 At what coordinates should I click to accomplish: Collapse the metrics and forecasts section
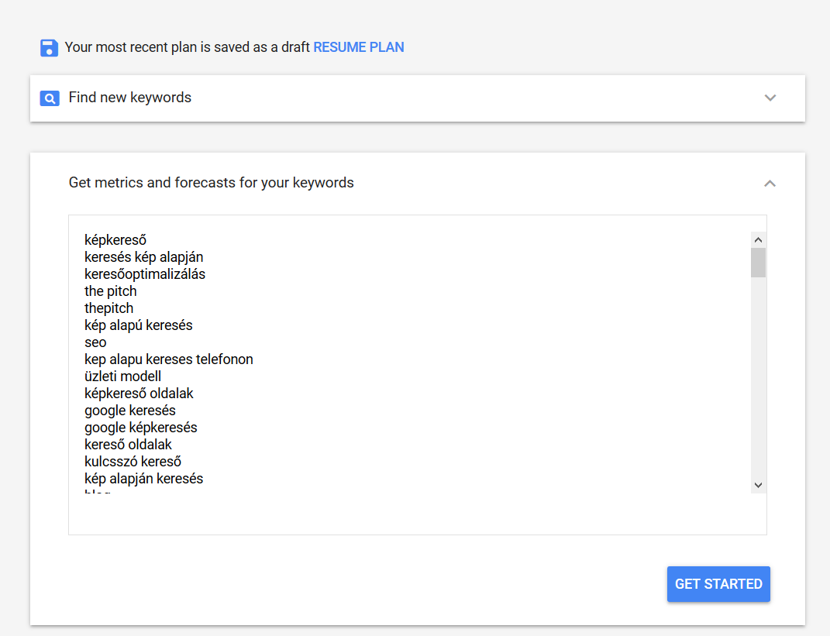pyautogui.click(x=770, y=184)
